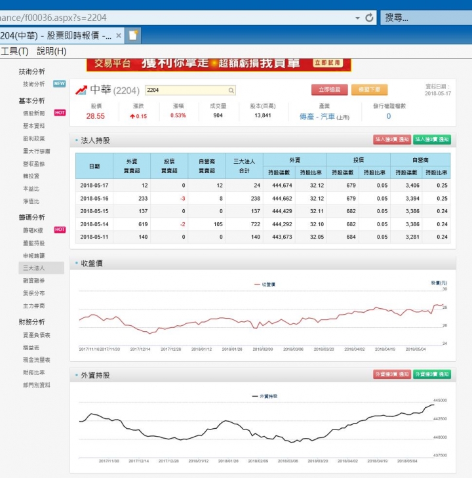Click the magnifier icon in the stock code field

(231, 90)
